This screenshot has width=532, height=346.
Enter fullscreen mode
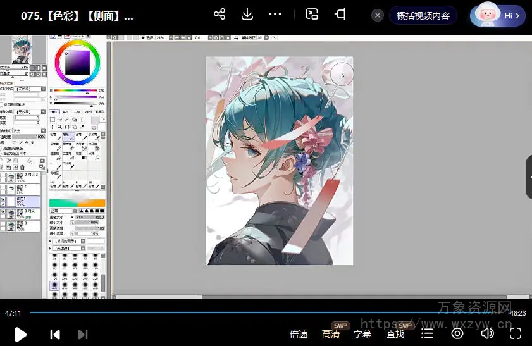click(x=516, y=333)
